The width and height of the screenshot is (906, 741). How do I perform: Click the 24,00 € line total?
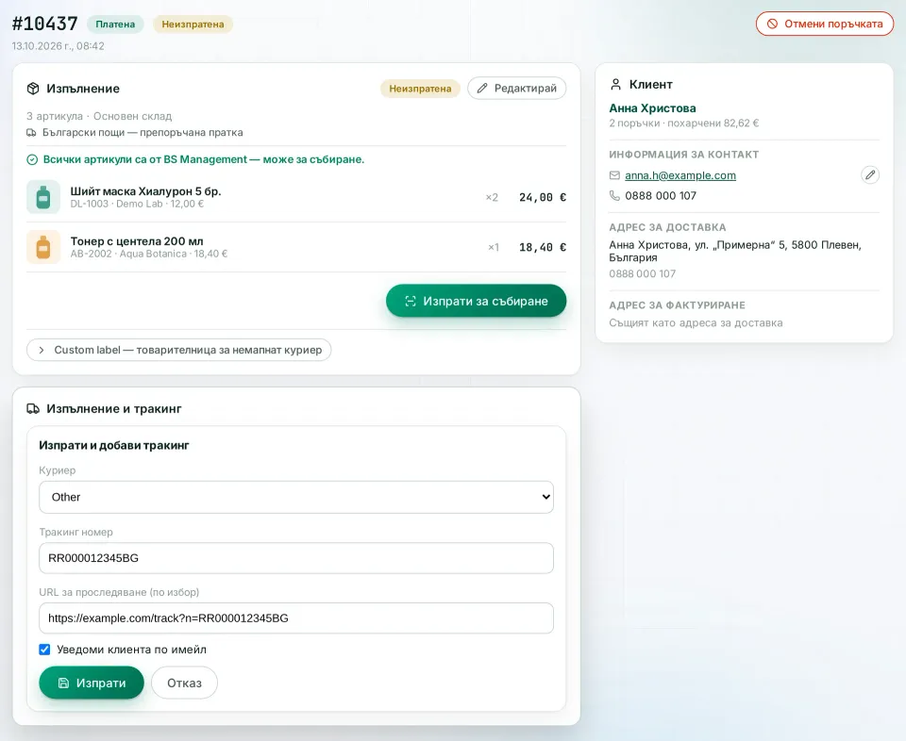click(x=543, y=197)
